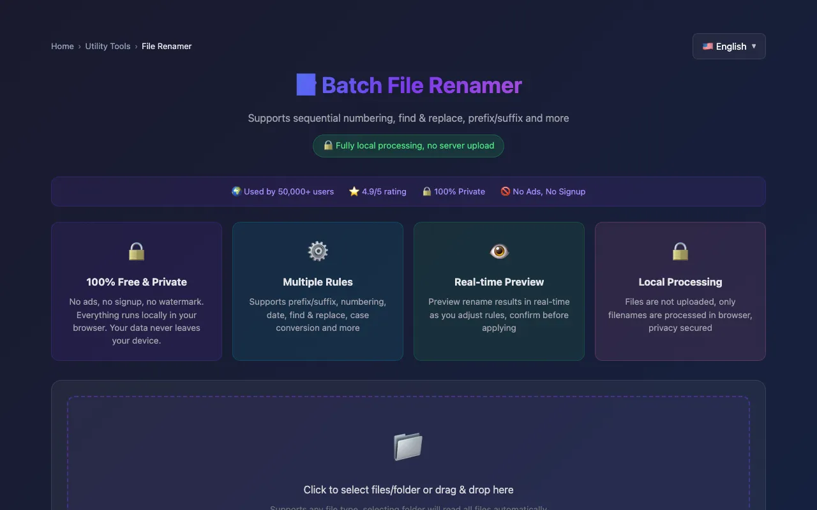
Task: Click the US flag icon in language selector
Action: pos(708,46)
